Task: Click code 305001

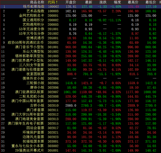Action: pyautogui.click(x=53, y=150)
